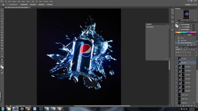The image size is (198, 111).
Task: Open layer filter Kind dropdown
Action: [x=178, y=49]
